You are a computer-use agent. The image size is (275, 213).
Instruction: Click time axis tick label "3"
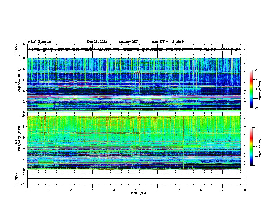[x=92, y=190]
